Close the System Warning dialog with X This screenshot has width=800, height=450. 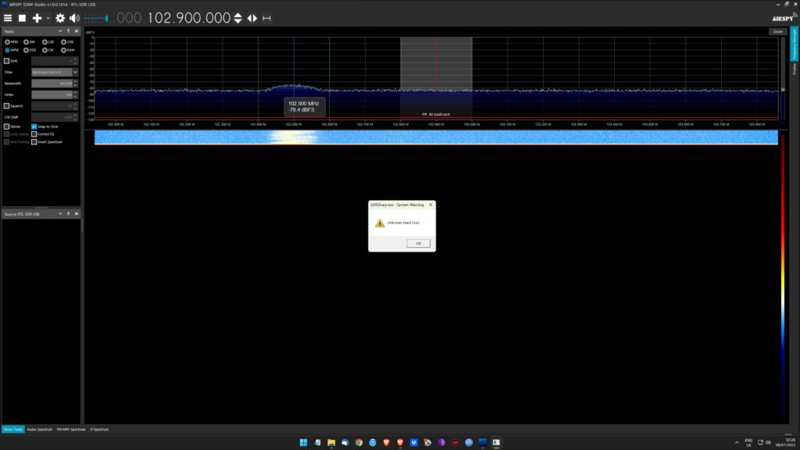(x=430, y=205)
